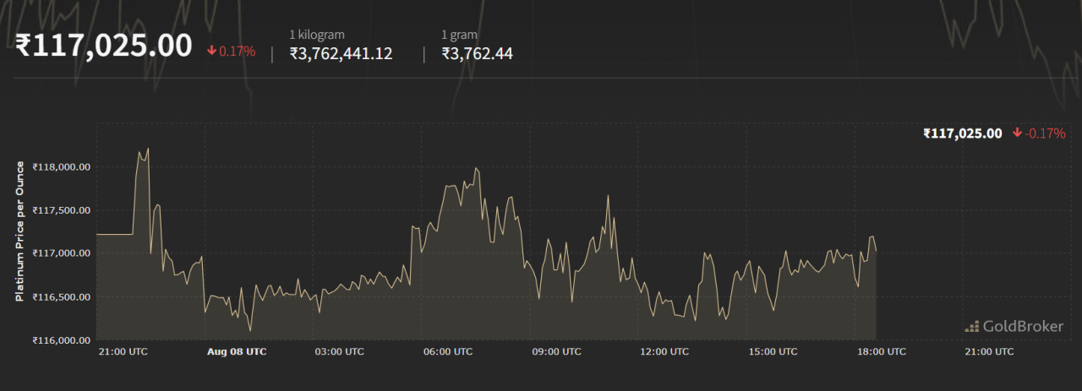This screenshot has height=391, width=1082.
Task: Click the ₹116,000.00 price axis label
Action: (x=61, y=340)
